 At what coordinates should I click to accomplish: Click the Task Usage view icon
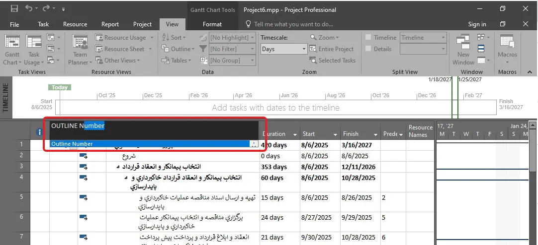[x=34, y=42]
